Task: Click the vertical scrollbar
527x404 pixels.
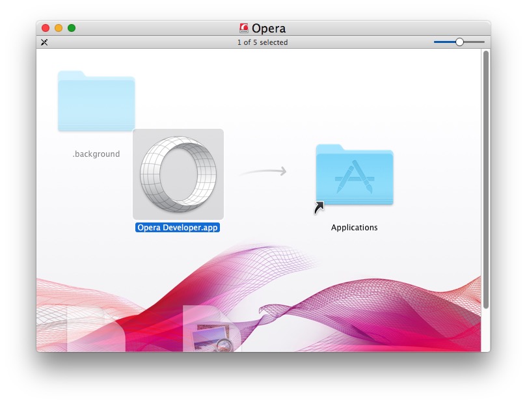Action: [486, 180]
